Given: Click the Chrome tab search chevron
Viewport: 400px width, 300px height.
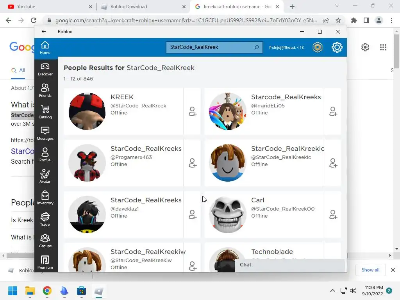Looking at the screenshot, I should (x=337, y=5).
